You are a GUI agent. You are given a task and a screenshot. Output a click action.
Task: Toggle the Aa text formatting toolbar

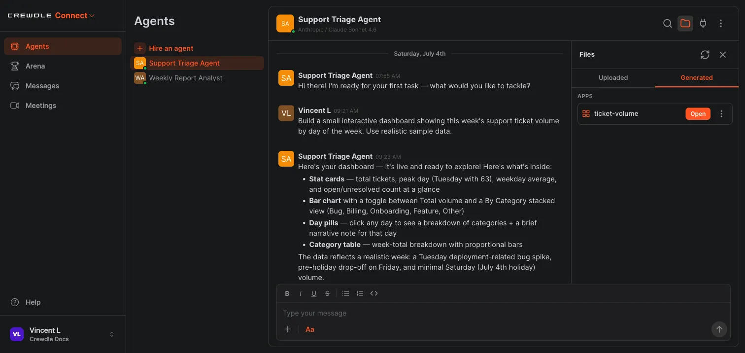point(310,329)
